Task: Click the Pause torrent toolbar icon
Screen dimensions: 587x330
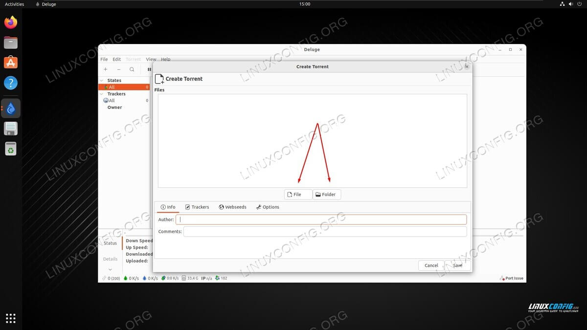Action: coord(149,69)
